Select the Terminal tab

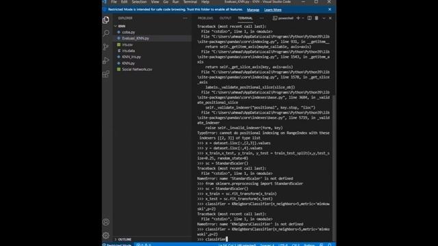245,18
